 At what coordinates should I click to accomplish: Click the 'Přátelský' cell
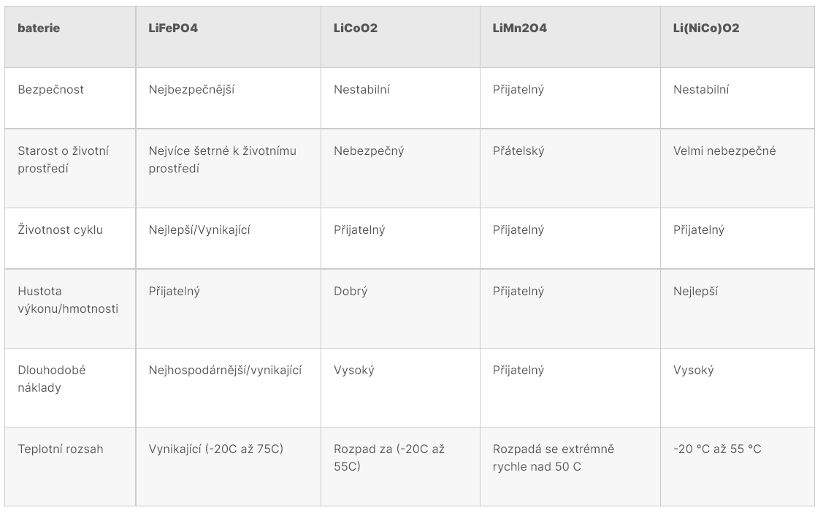click(x=518, y=151)
